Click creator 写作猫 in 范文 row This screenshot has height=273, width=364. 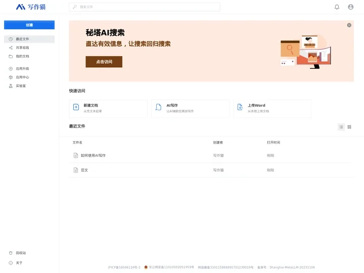(218, 170)
